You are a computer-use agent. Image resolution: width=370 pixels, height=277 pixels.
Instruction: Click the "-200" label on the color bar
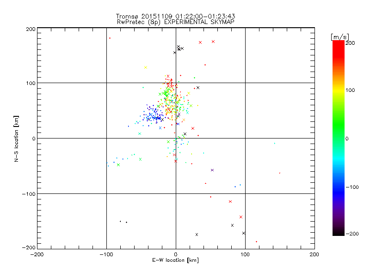click(352, 234)
